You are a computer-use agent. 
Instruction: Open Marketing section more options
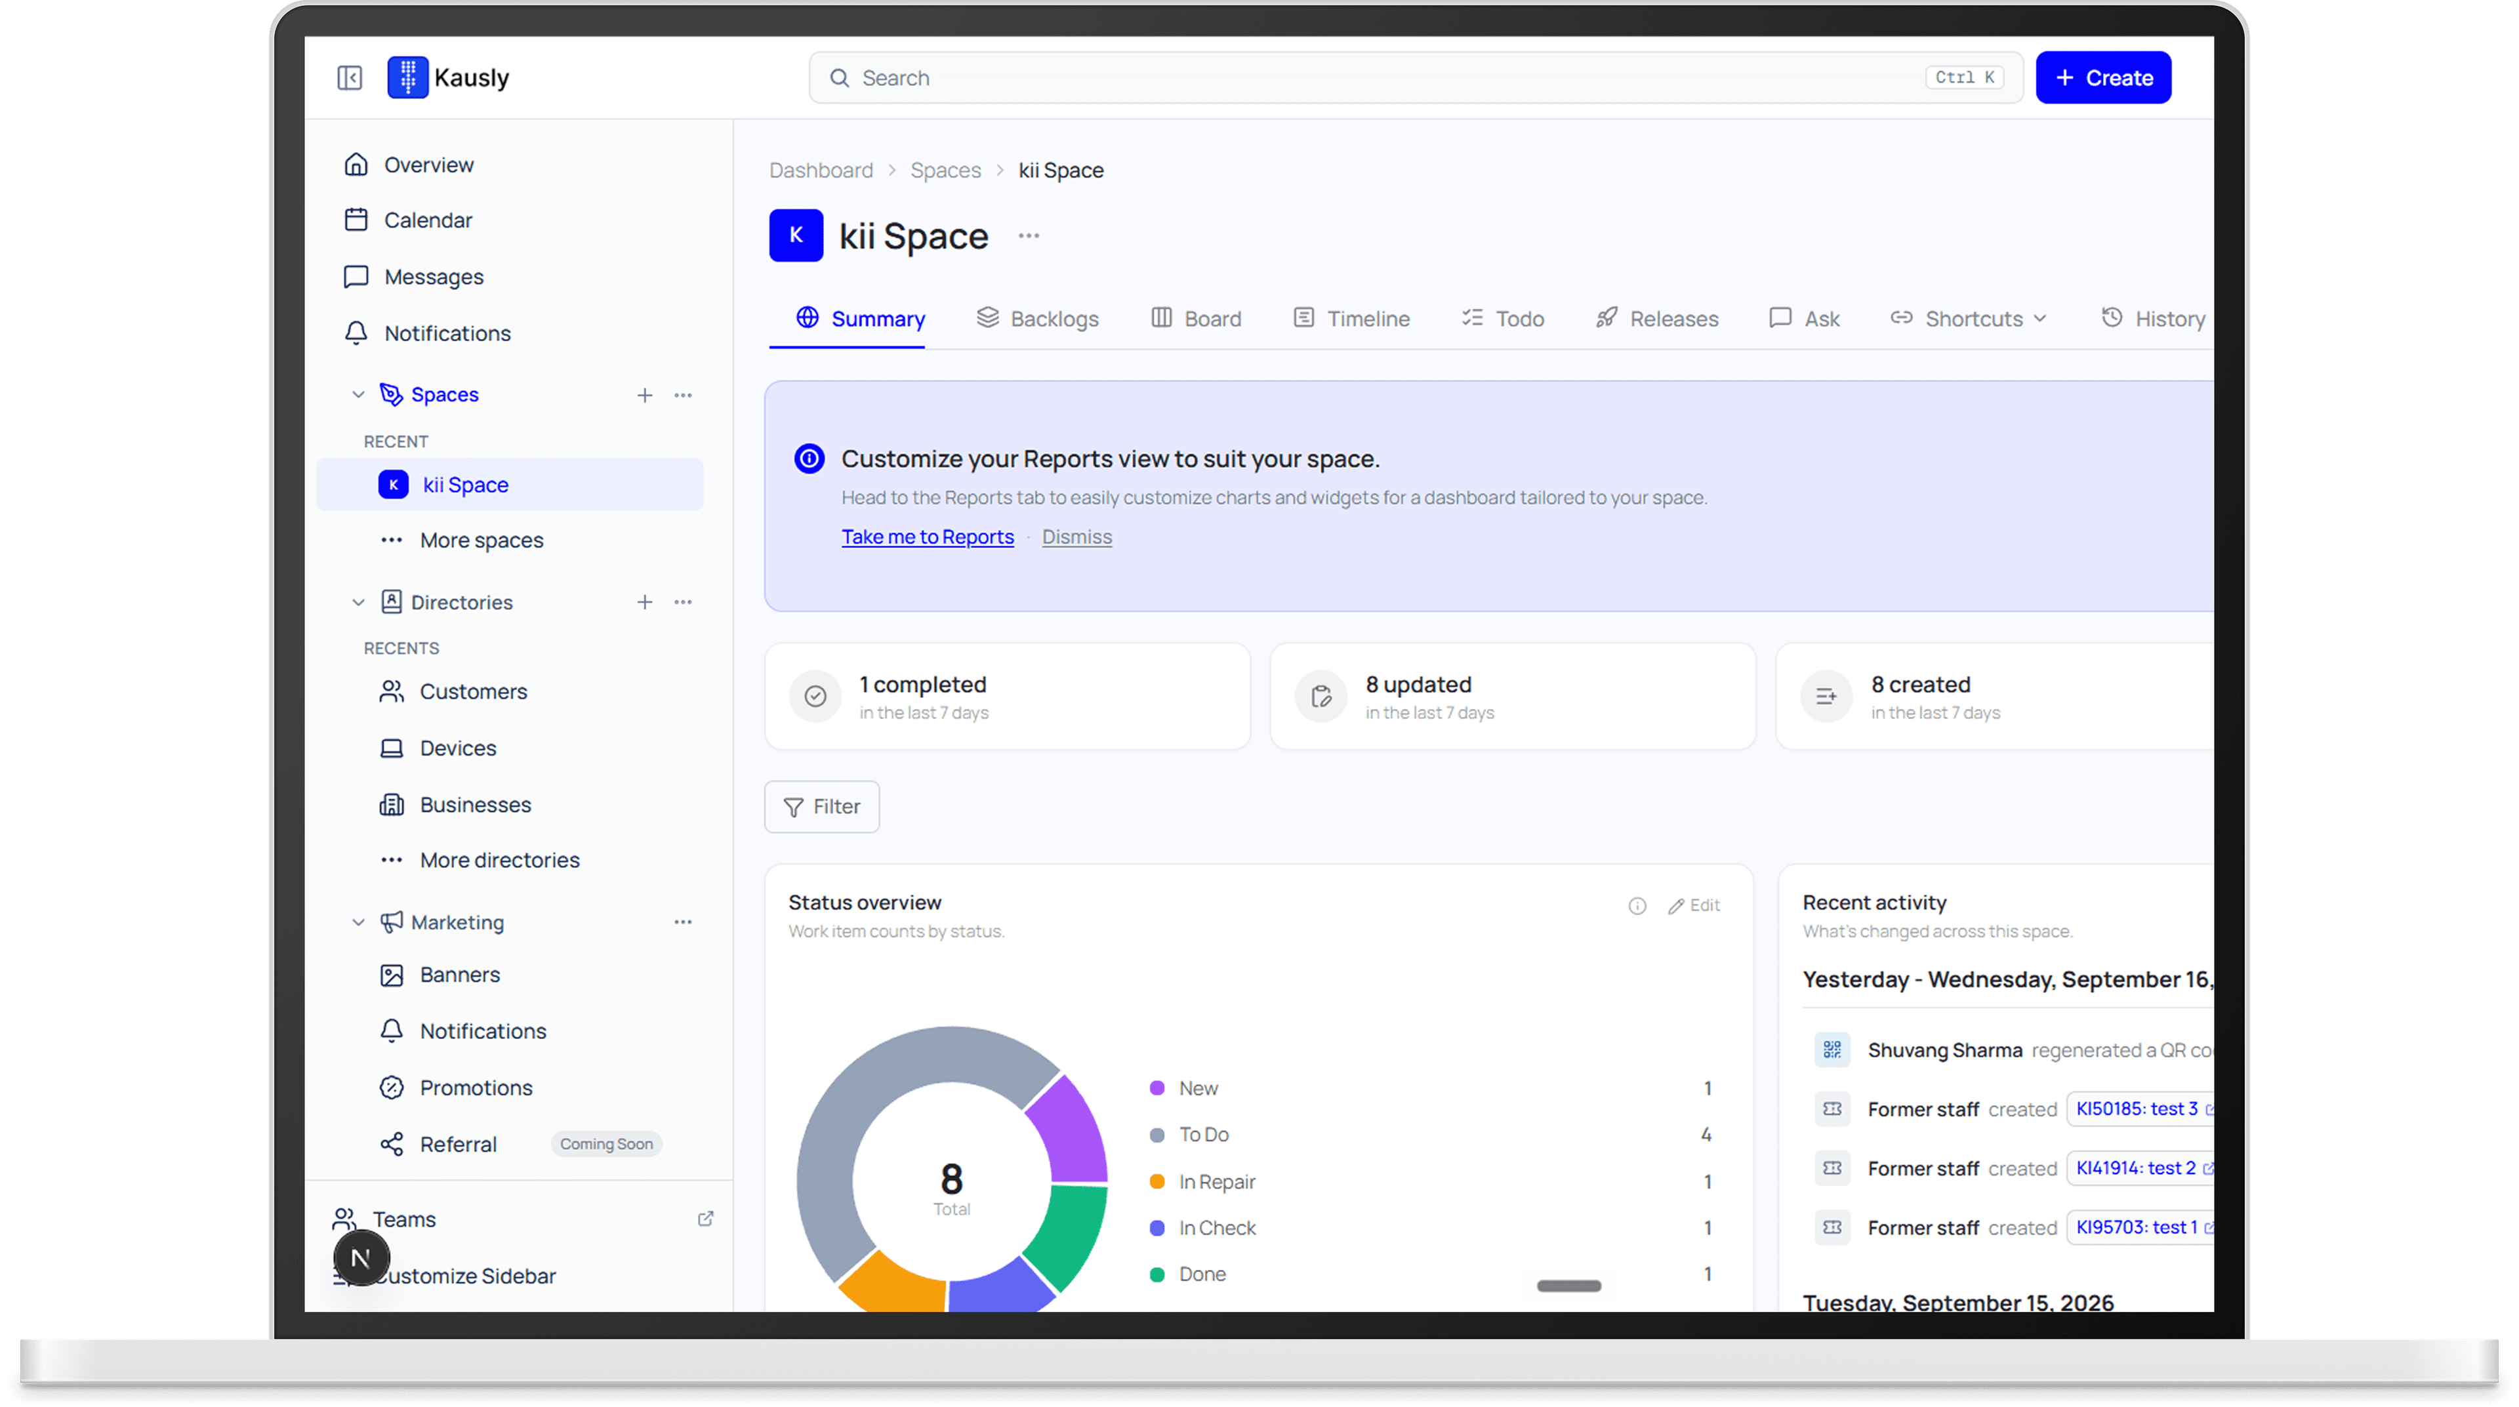coord(682,922)
